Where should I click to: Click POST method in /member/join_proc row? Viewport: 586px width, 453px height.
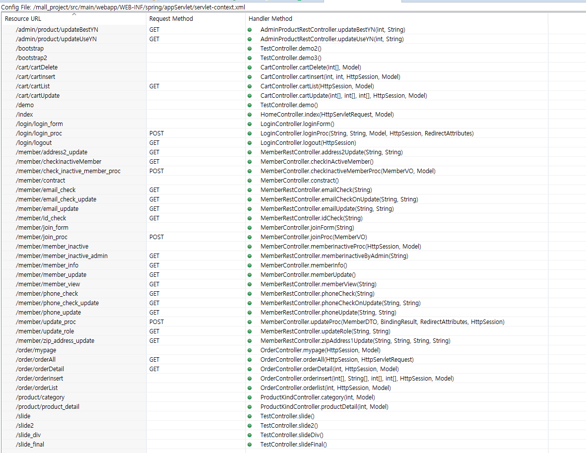[x=157, y=237]
